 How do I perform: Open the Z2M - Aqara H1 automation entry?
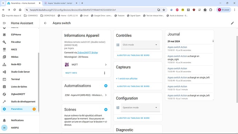tap(86, 95)
